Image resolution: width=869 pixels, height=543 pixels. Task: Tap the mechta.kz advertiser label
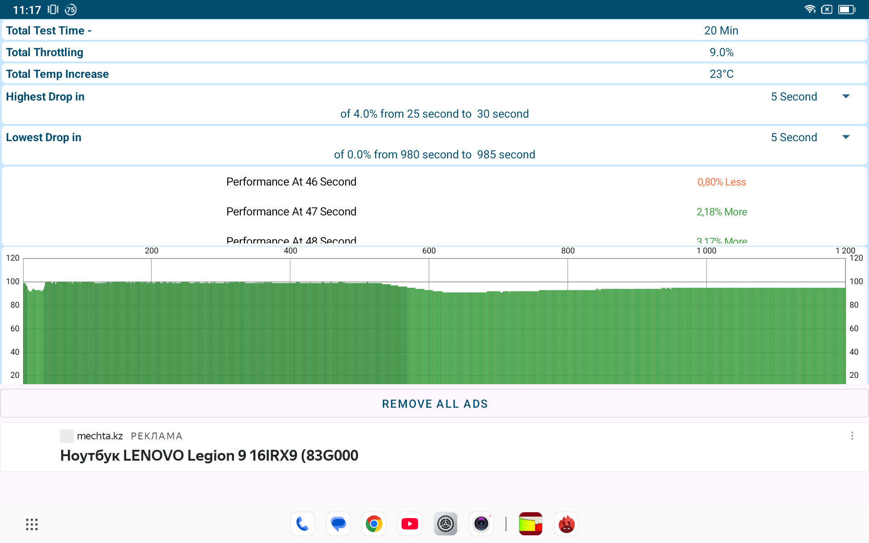100,436
